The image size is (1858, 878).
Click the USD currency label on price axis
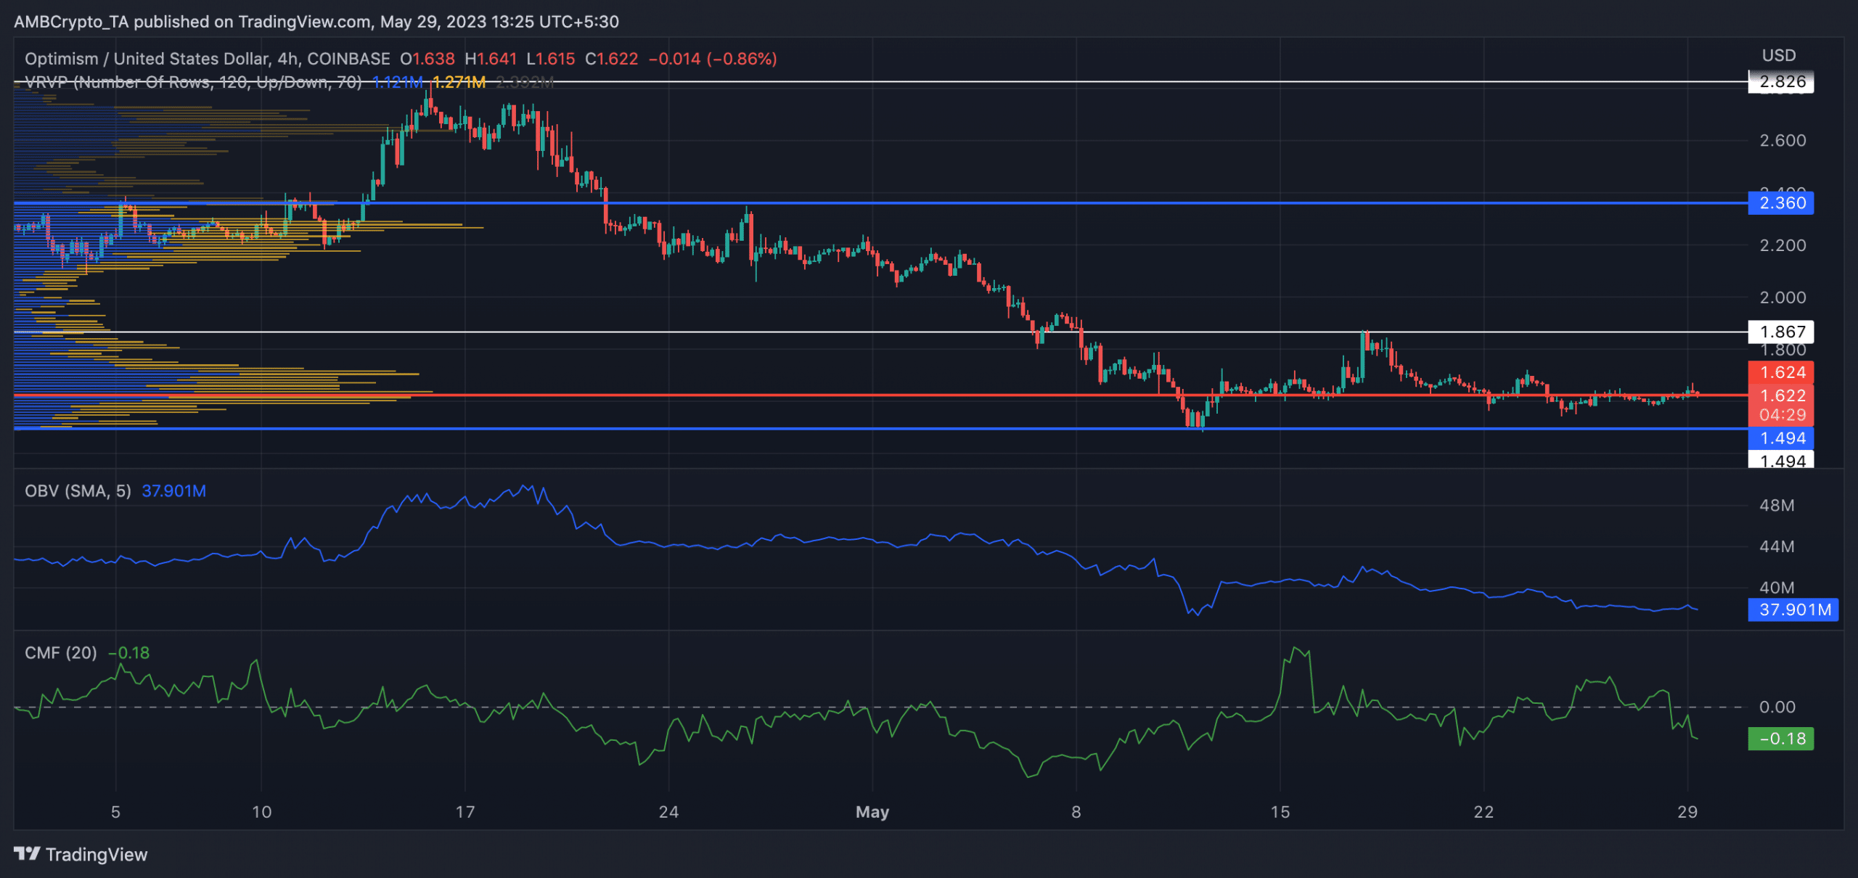tap(1779, 56)
